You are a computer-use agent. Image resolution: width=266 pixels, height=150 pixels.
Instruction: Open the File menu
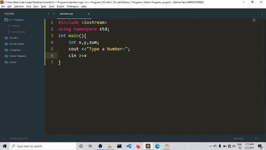tap(3, 7)
